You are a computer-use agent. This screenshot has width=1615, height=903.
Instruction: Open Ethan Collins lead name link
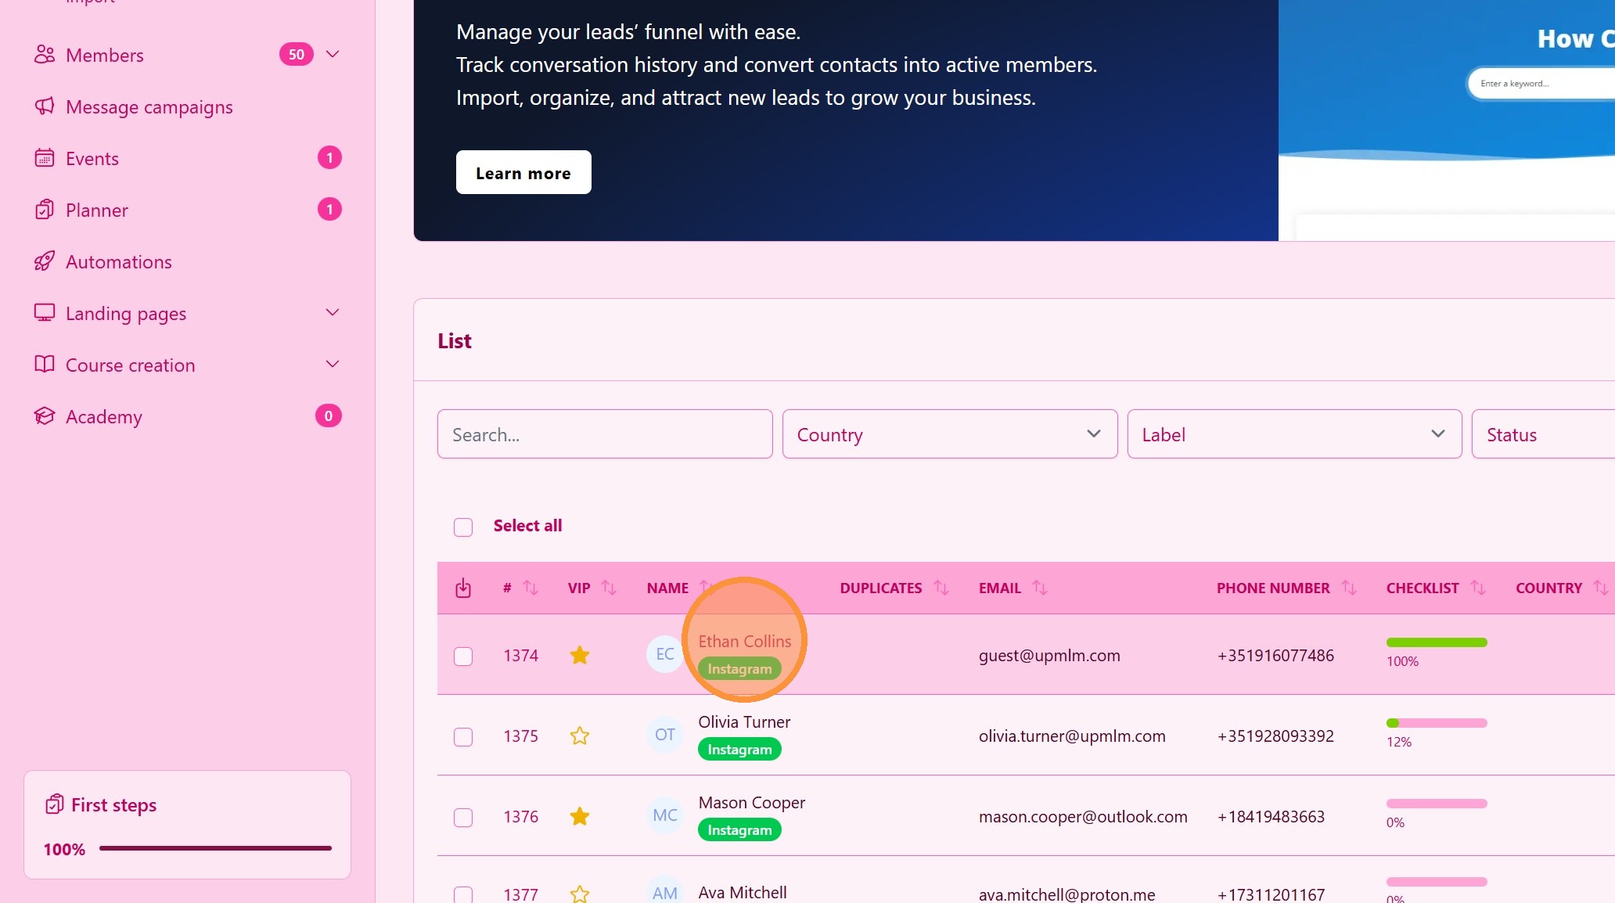744,641
